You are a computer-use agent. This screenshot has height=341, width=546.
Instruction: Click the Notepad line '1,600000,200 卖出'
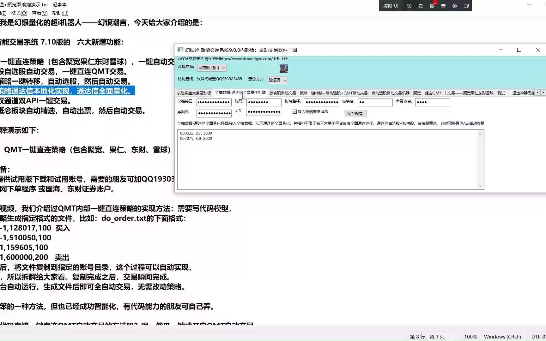[34, 257]
